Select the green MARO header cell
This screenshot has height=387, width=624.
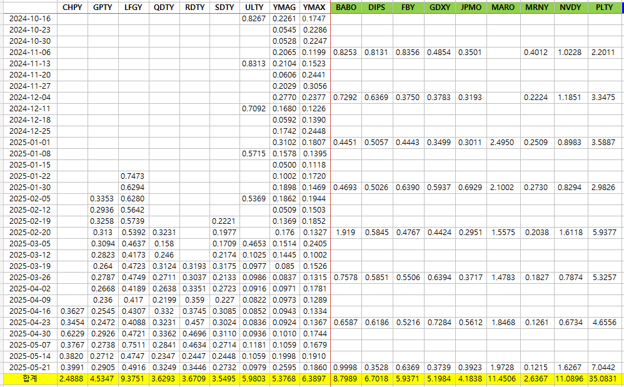click(503, 7)
